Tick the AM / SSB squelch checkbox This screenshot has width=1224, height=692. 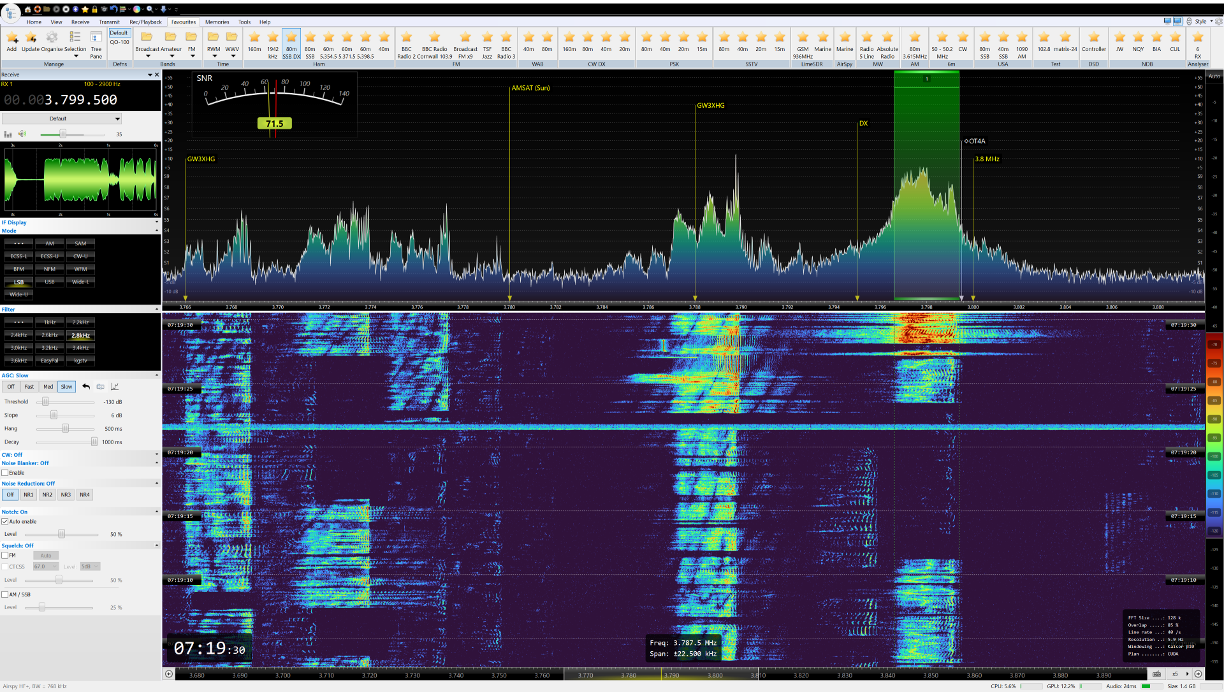[5, 595]
